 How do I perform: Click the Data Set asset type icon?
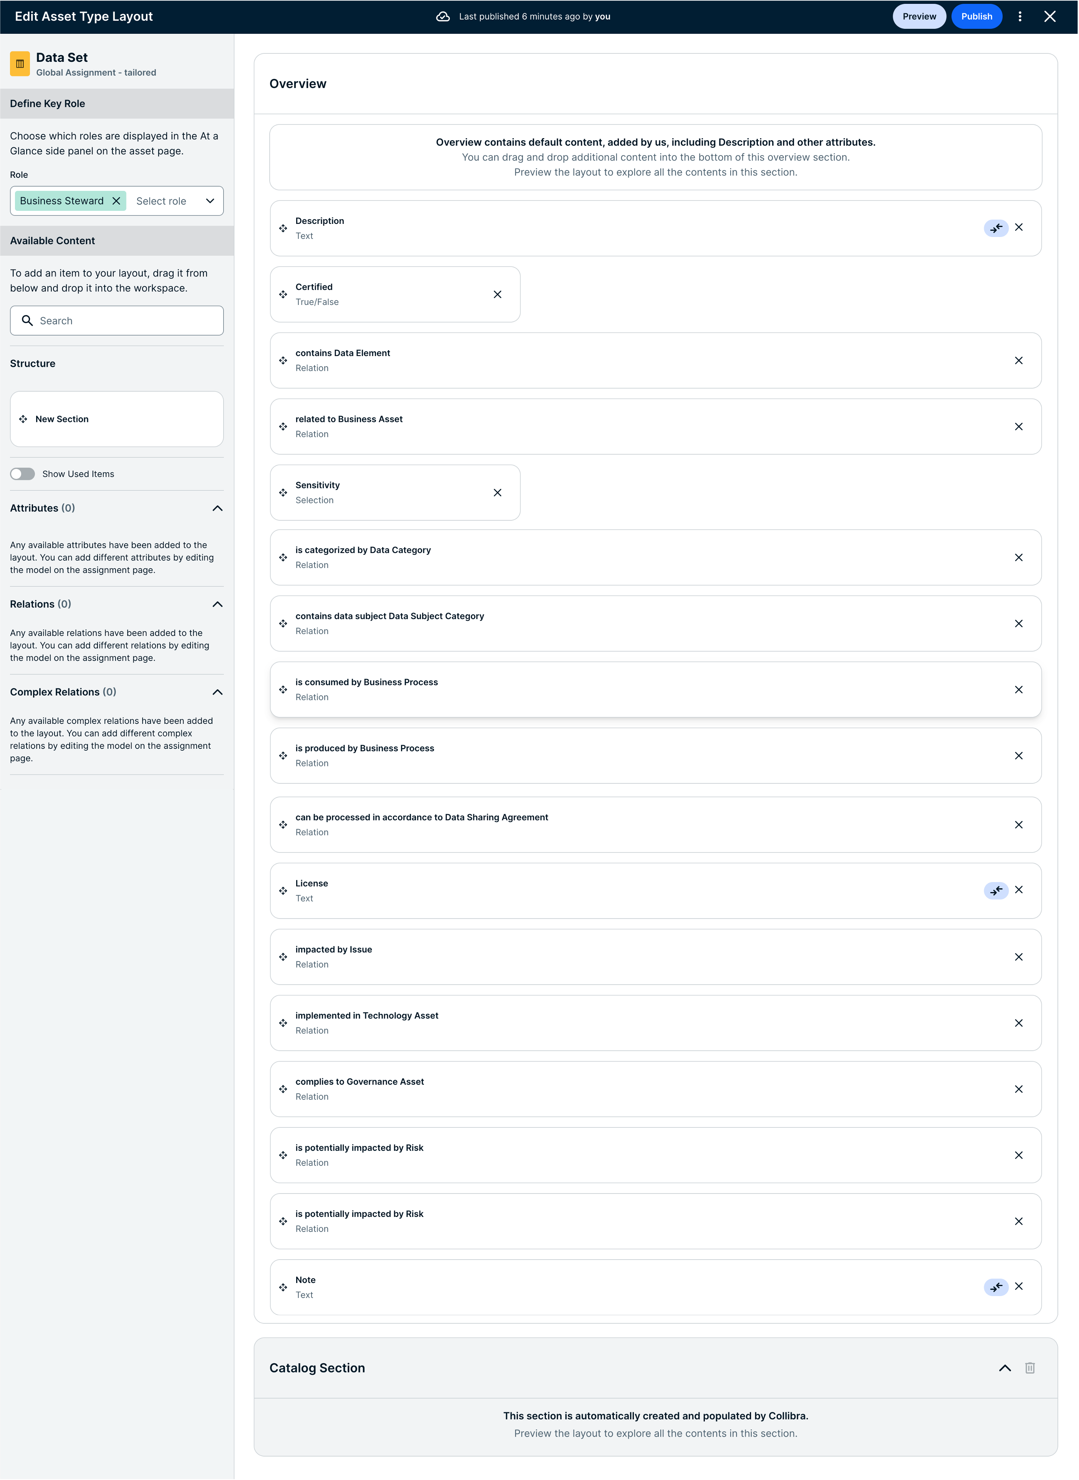[20, 64]
